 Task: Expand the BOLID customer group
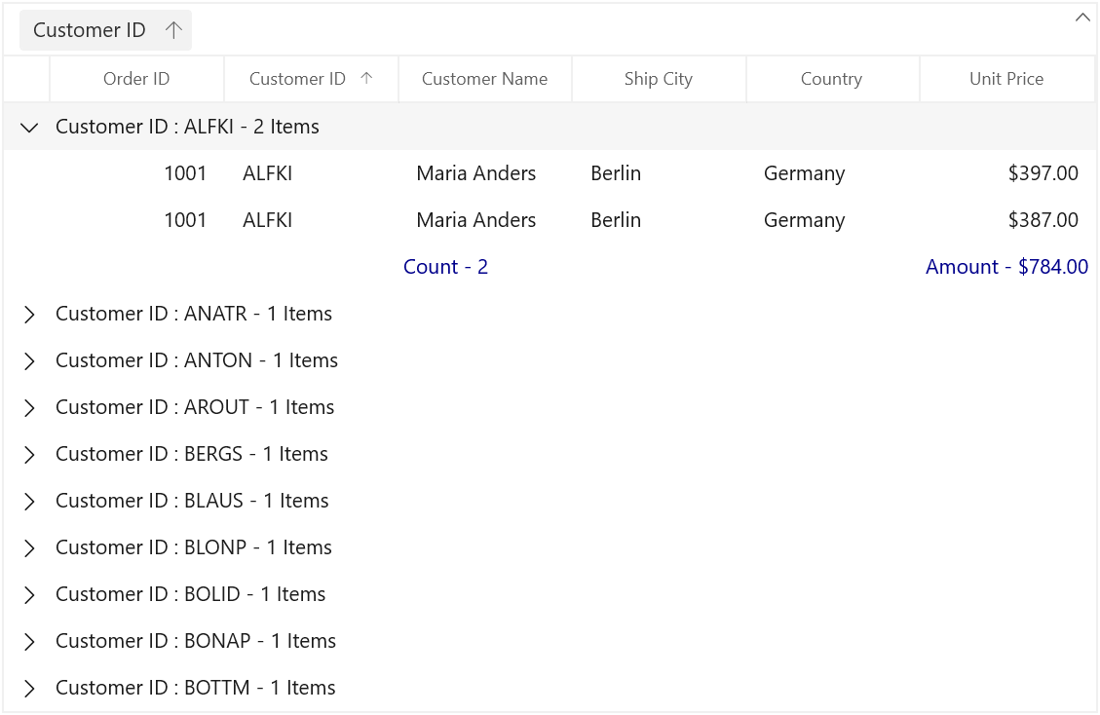29,595
